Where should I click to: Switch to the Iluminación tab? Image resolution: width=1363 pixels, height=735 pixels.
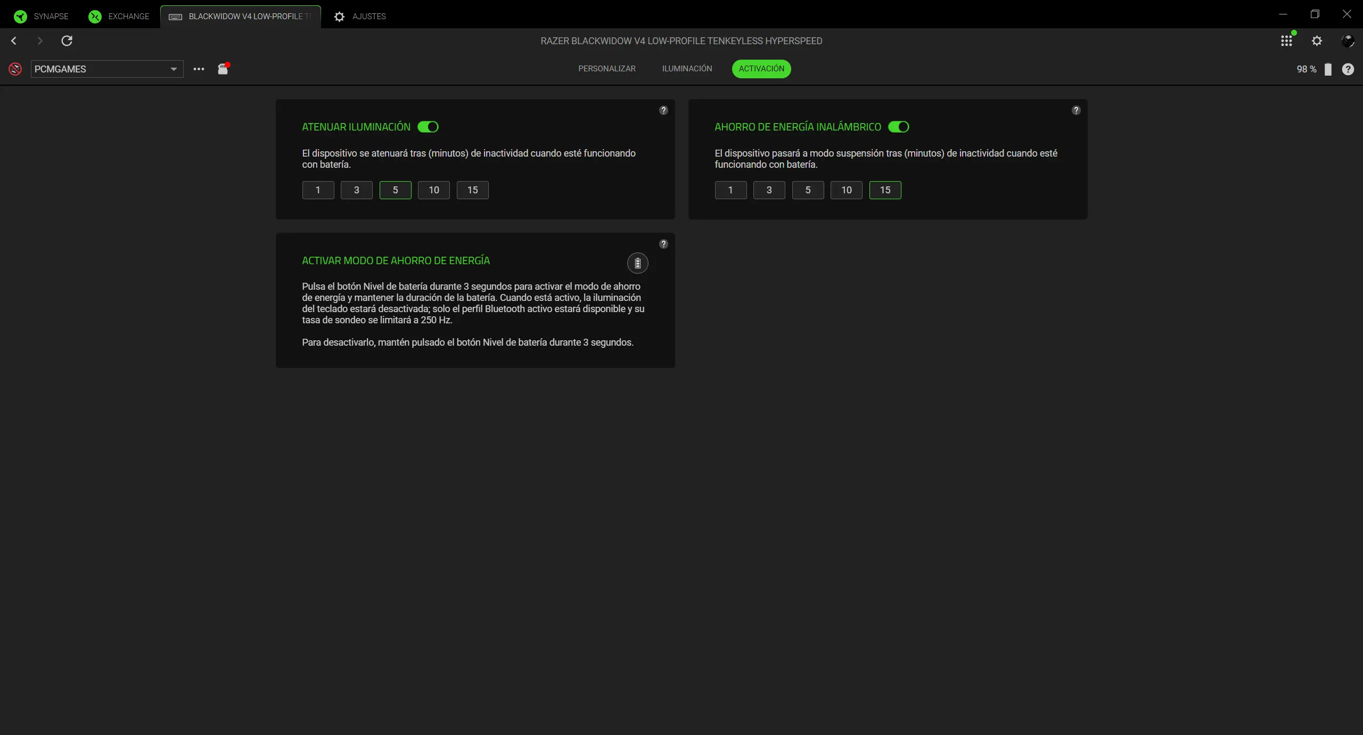687,69
